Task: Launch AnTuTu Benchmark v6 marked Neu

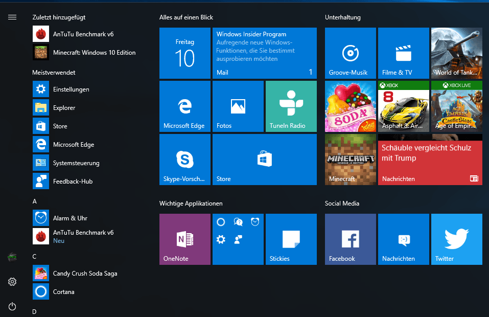Action: pos(84,237)
